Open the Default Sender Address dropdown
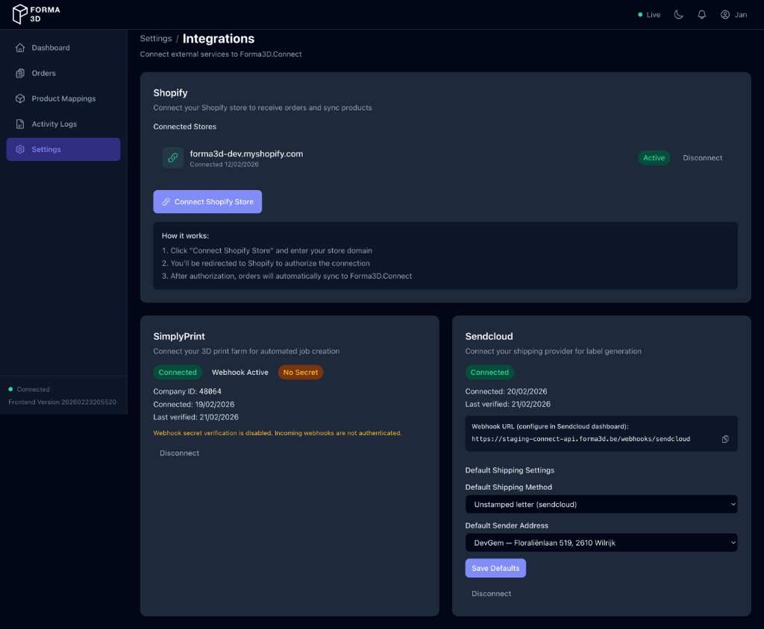Screen dimensions: 764x629 [x=601, y=542]
